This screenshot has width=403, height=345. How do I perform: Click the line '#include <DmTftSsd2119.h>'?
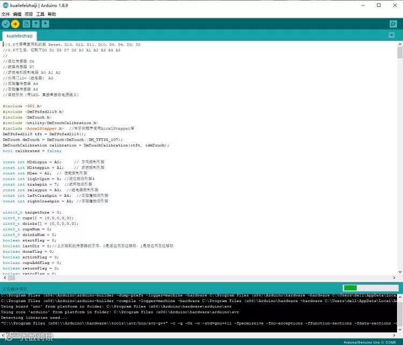[x=33, y=112]
